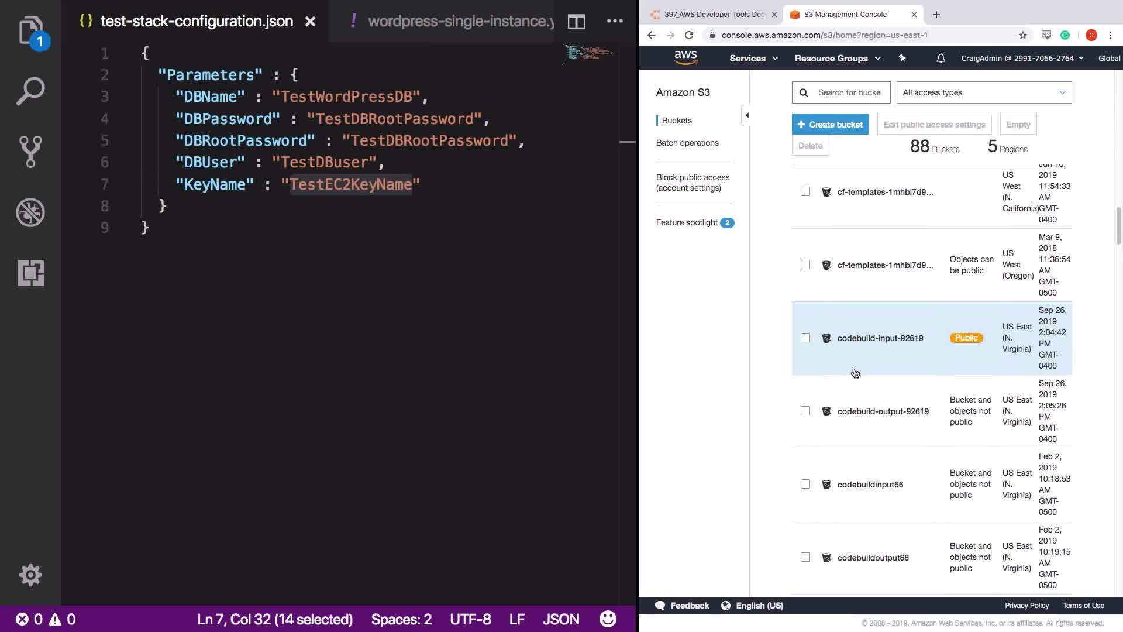Bookmark this page with the star icon
This screenshot has height=632, width=1123.
click(x=1022, y=35)
